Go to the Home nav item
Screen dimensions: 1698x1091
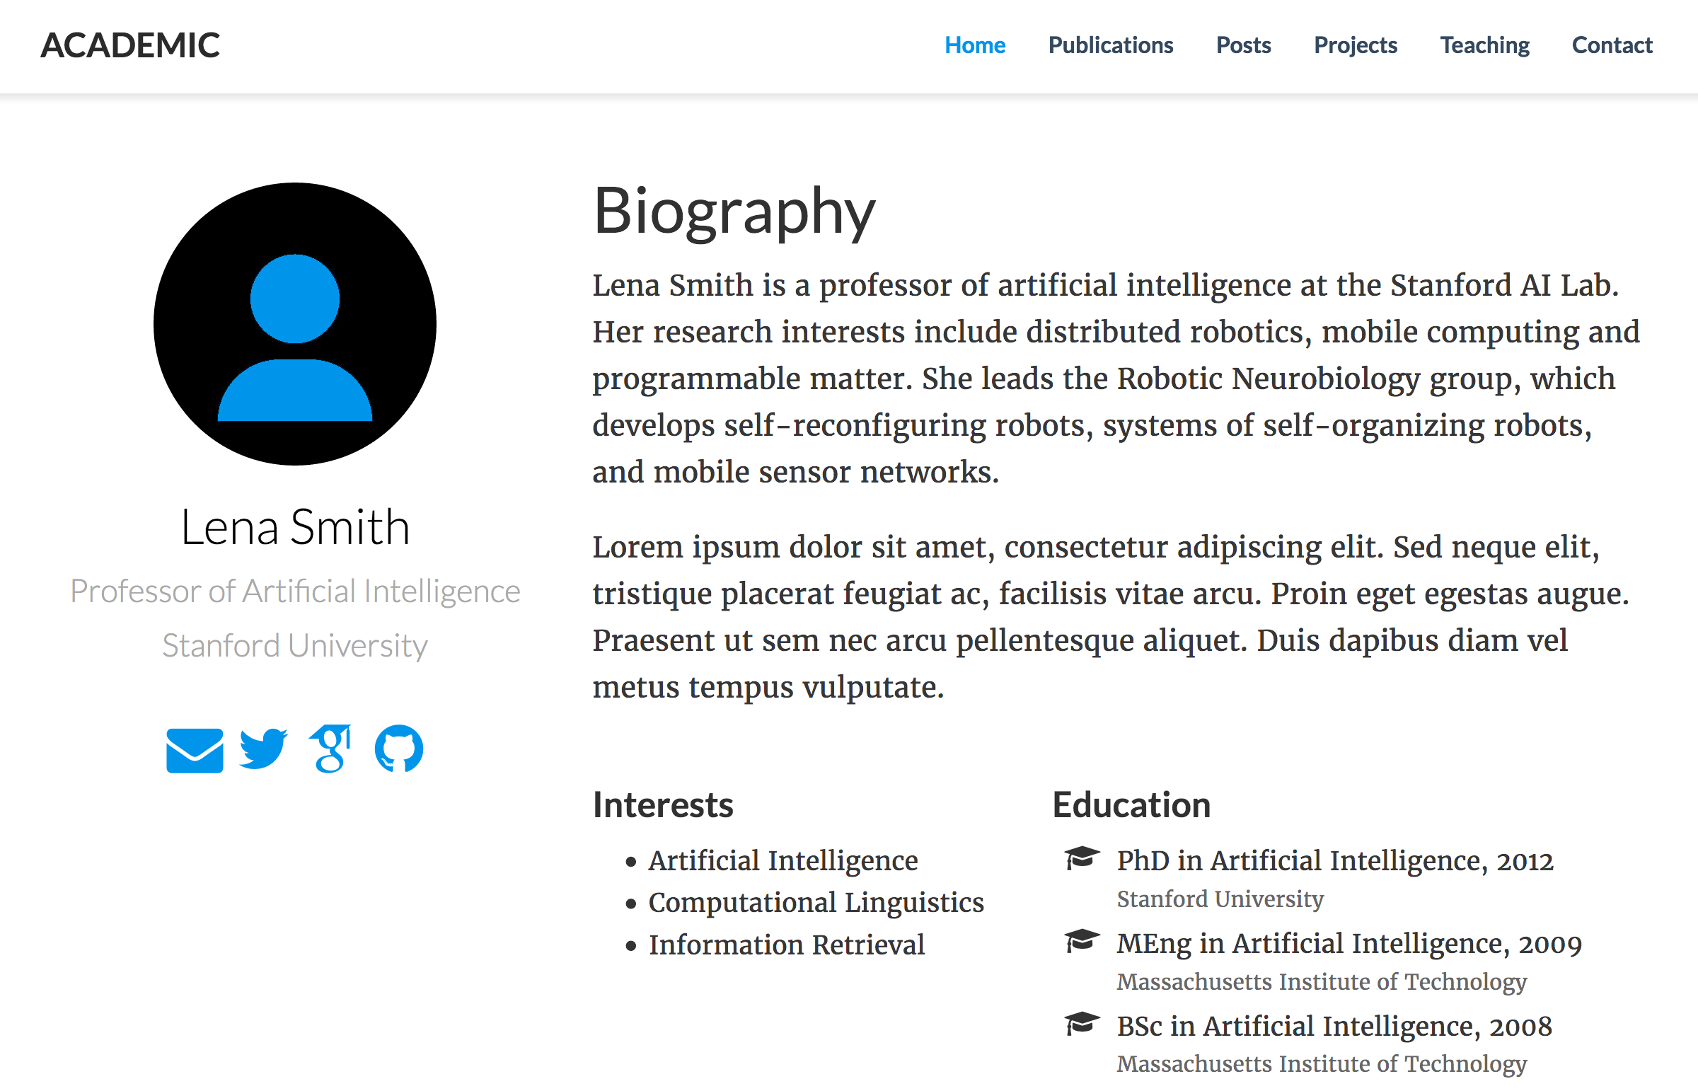(975, 45)
